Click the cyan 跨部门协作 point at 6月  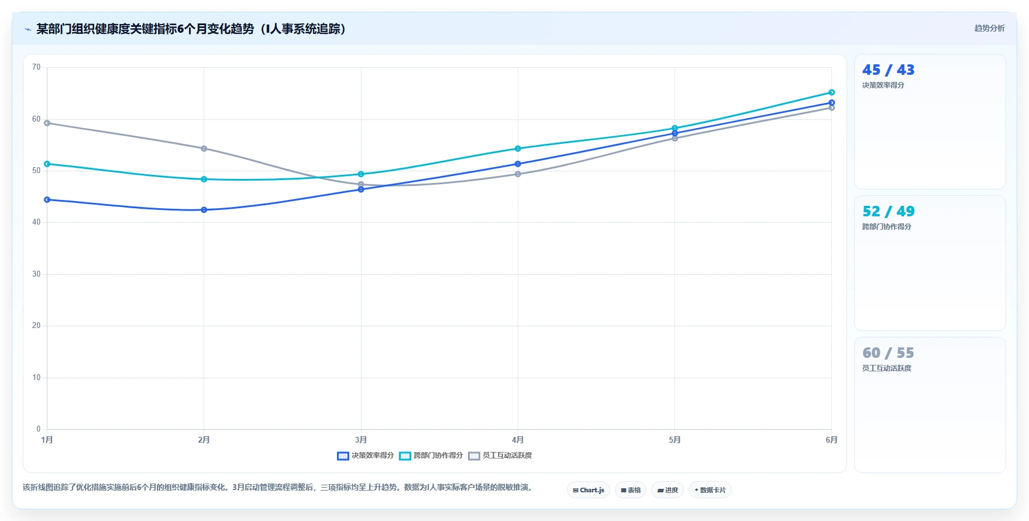point(831,92)
